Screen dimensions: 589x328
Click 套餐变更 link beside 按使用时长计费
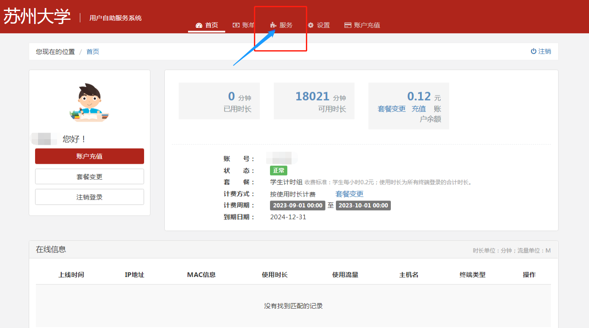click(349, 194)
